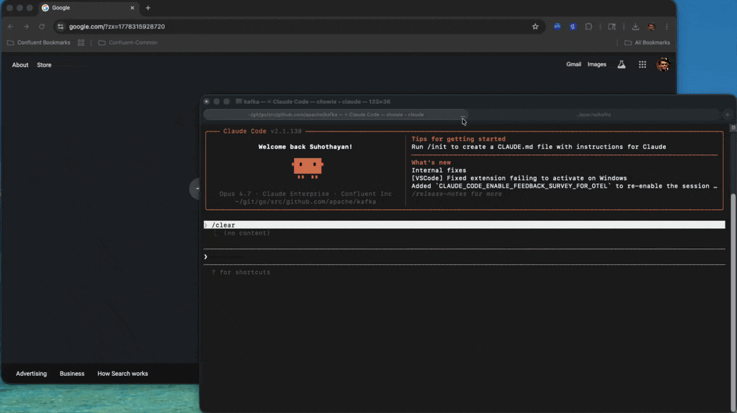This screenshot has width=737, height=413.
Task: Open Chrome Extensions puzzle icon
Action: coord(588,26)
